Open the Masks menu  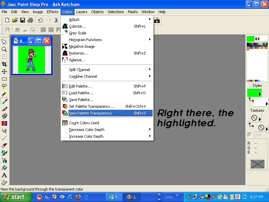[x=132, y=12]
